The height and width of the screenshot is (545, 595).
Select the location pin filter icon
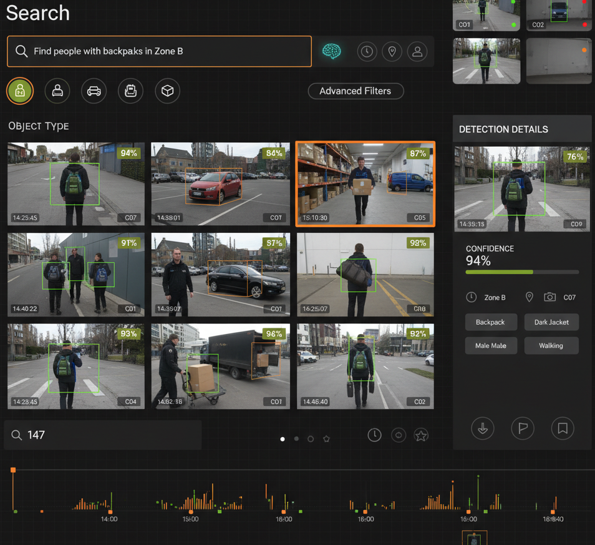392,52
